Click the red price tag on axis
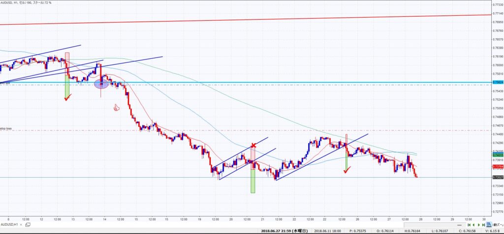Viewport: 504px width, 234px height. (497, 167)
